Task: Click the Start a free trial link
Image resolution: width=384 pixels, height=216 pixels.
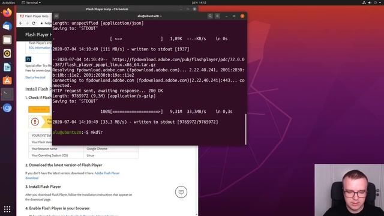Action: coord(35,77)
